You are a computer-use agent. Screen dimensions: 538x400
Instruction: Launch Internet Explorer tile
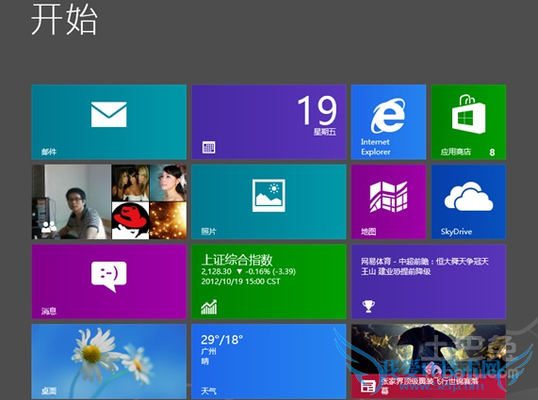coord(388,122)
